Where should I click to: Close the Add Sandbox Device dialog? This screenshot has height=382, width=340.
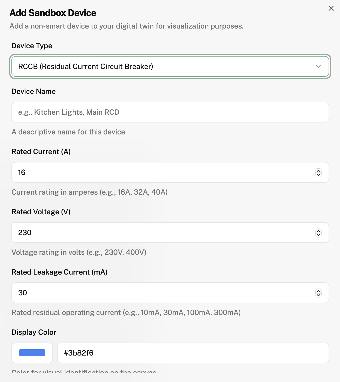[x=331, y=8]
